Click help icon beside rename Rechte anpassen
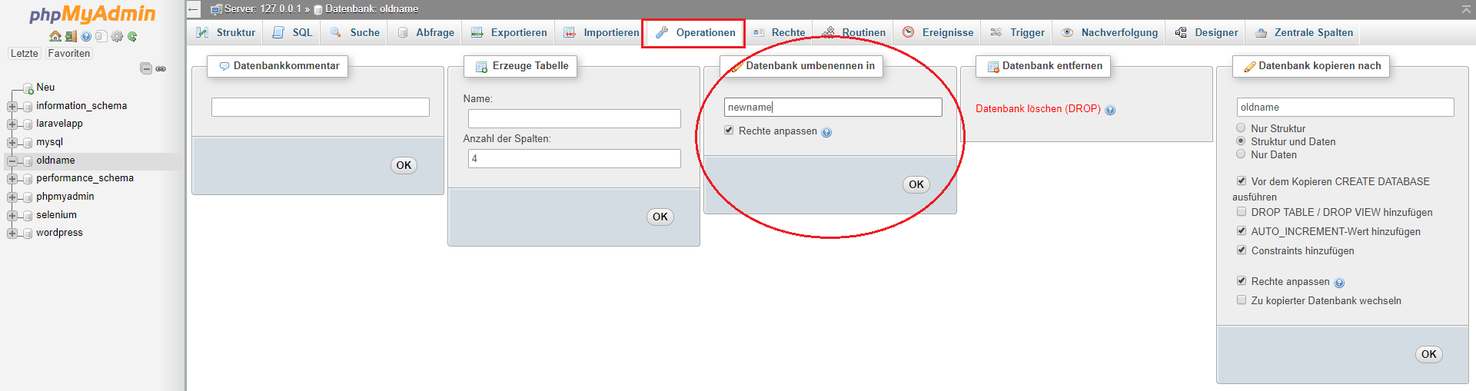This screenshot has height=391, width=1476. coord(826,132)
